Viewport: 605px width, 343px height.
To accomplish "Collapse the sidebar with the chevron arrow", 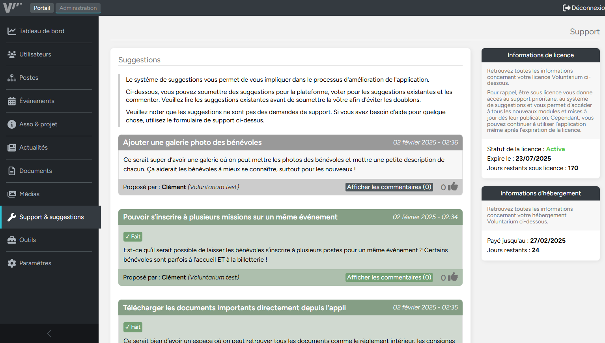I will tap(49, 333).
